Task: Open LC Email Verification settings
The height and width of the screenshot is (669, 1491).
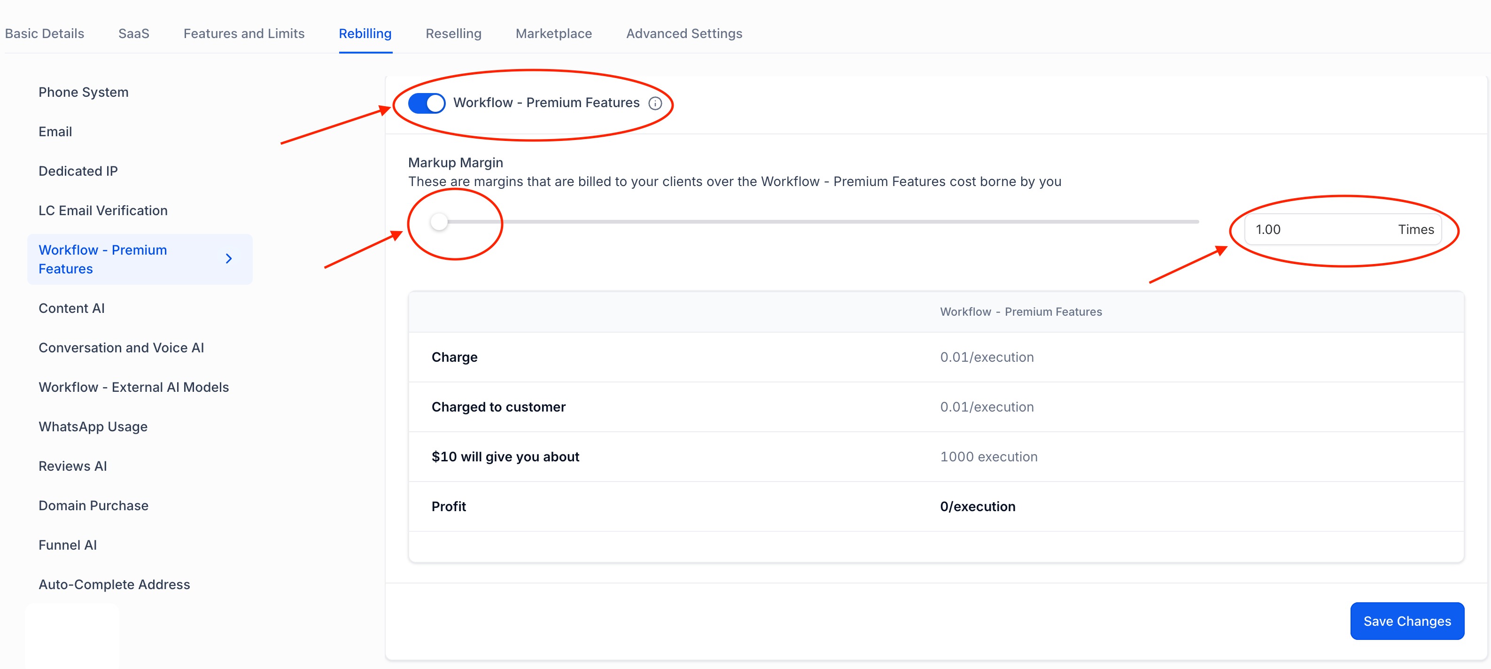Action: 103,210
